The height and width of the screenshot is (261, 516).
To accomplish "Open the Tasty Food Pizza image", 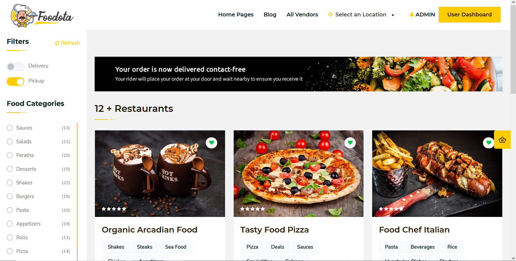I will click(x=298, y=174).
